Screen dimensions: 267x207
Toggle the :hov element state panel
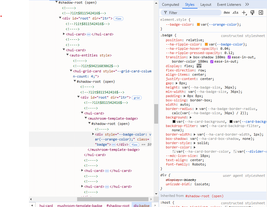pyautogui.click(x=226, y=13)
